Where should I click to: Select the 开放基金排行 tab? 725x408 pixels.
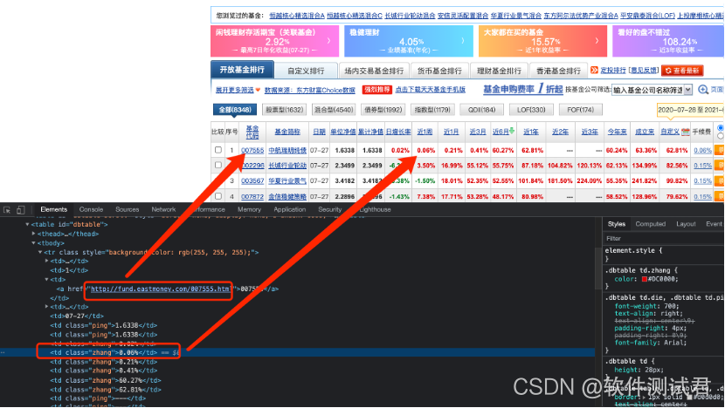tap(242, 70)
